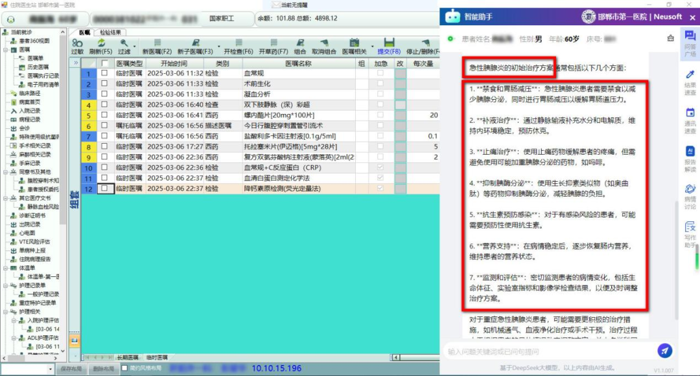Click the tree panel horizontal scrollbar
The height and width of the screenshot is (376, 700).
[29, 358]
